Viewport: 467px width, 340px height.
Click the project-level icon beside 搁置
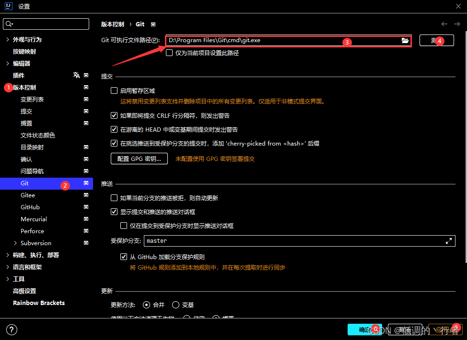[86, 123]
